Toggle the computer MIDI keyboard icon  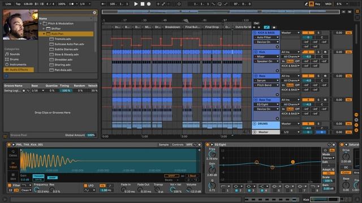pyautogui.click(x=311, y=4)
